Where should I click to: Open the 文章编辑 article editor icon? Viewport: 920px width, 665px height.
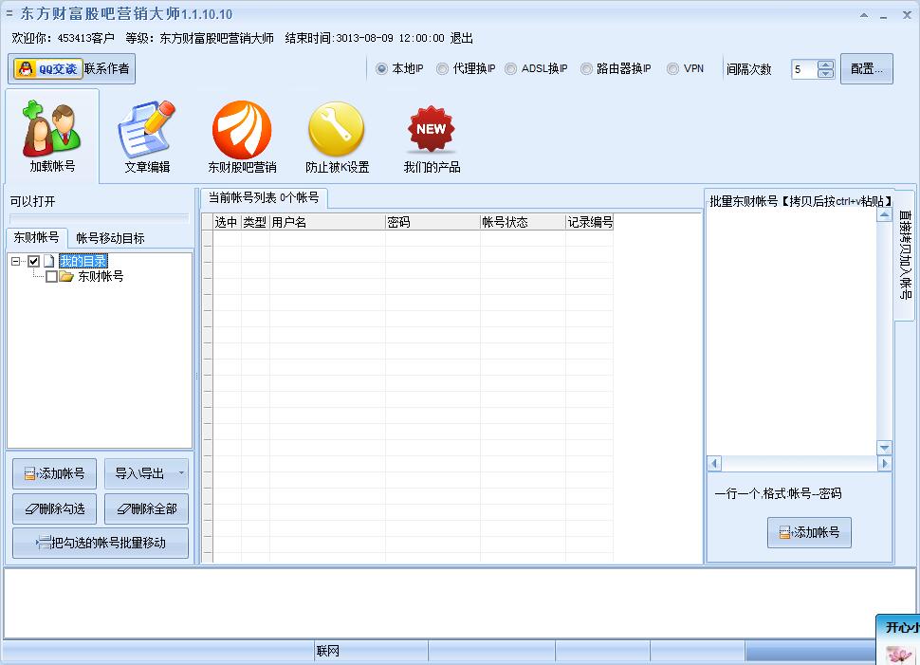coord(147,137)
